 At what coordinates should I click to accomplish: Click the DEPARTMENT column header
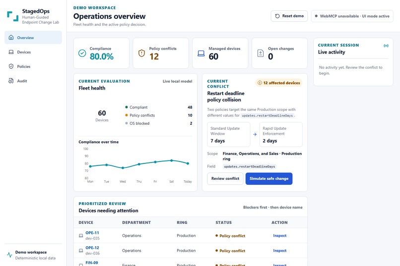pos(136,222)
